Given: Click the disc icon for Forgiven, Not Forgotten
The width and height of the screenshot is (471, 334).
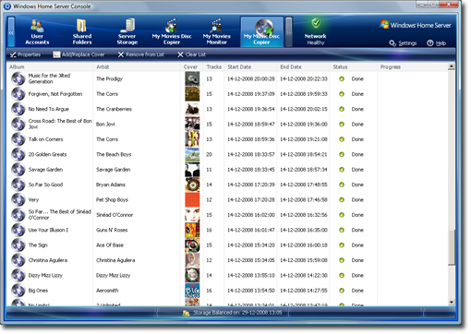Looking at the screenshot, I should [18, 94].
